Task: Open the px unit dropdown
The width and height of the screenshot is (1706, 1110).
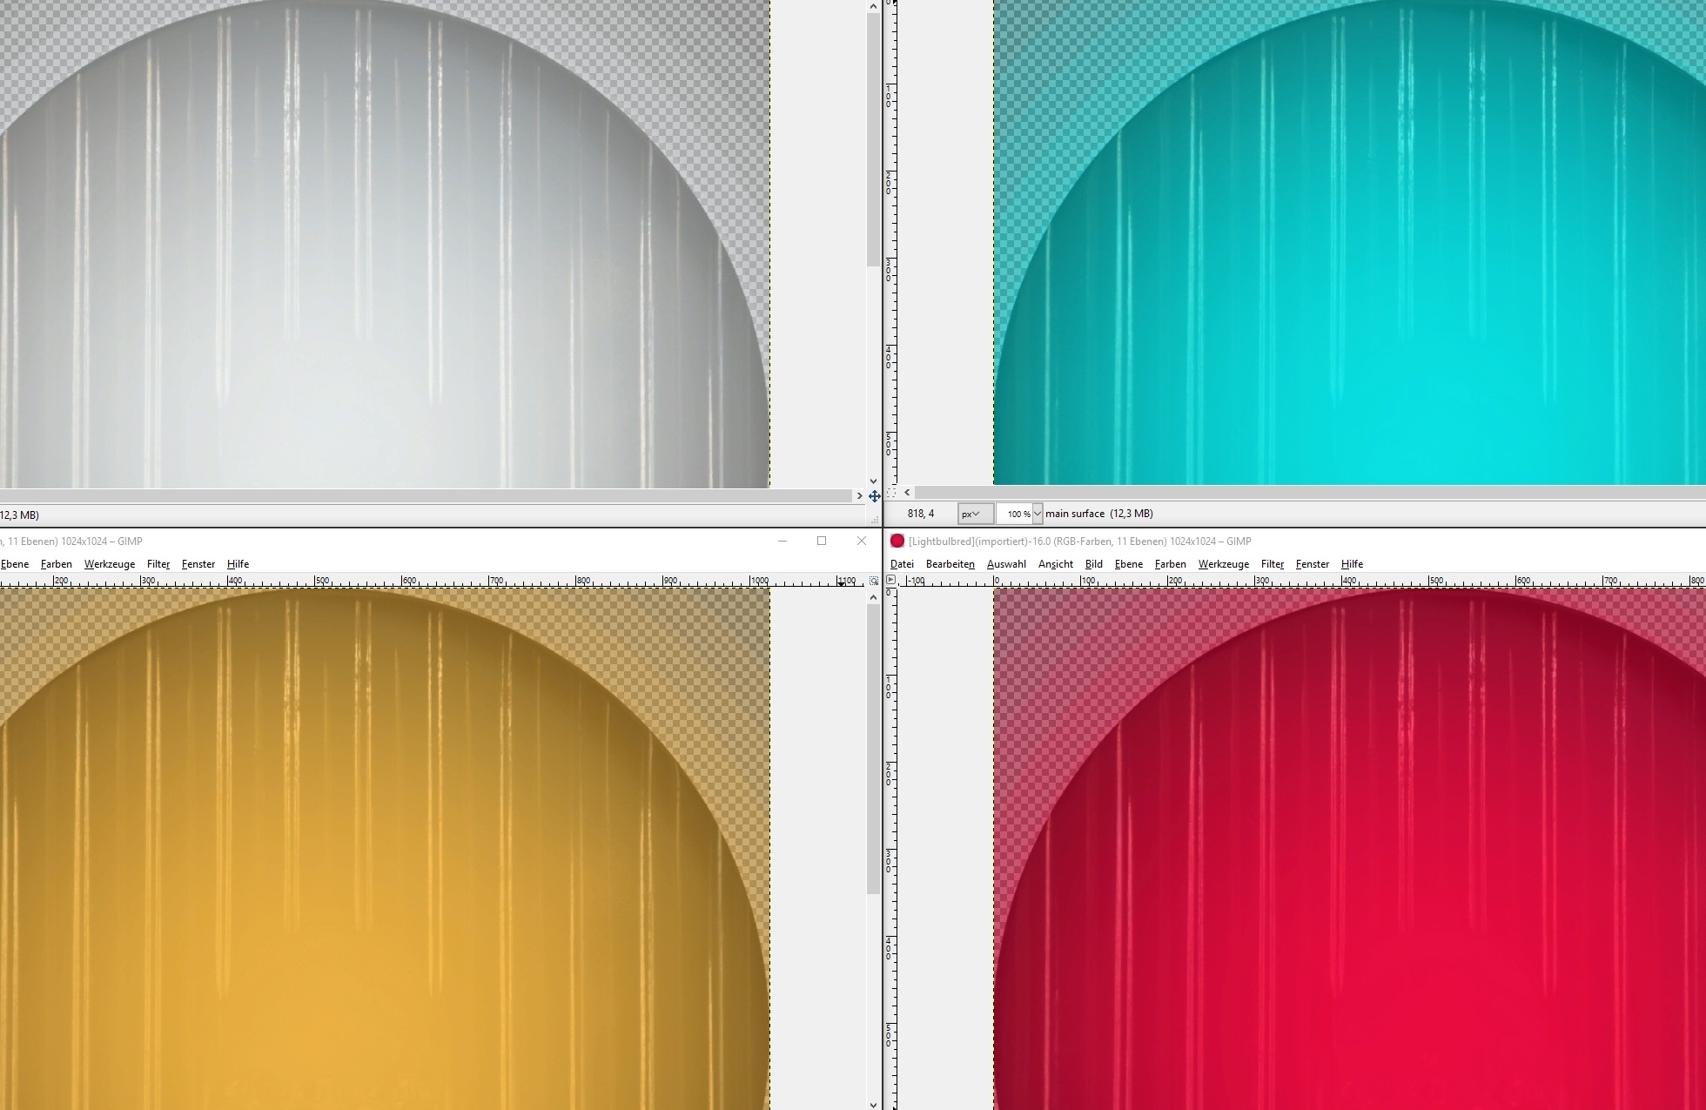Action: click(974, 514)
